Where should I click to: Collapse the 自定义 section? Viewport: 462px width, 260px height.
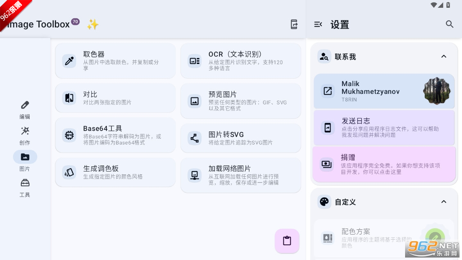click(x=444, y=201)
